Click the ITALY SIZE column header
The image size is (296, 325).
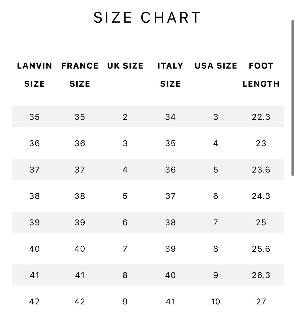click(x=170, y=75)
